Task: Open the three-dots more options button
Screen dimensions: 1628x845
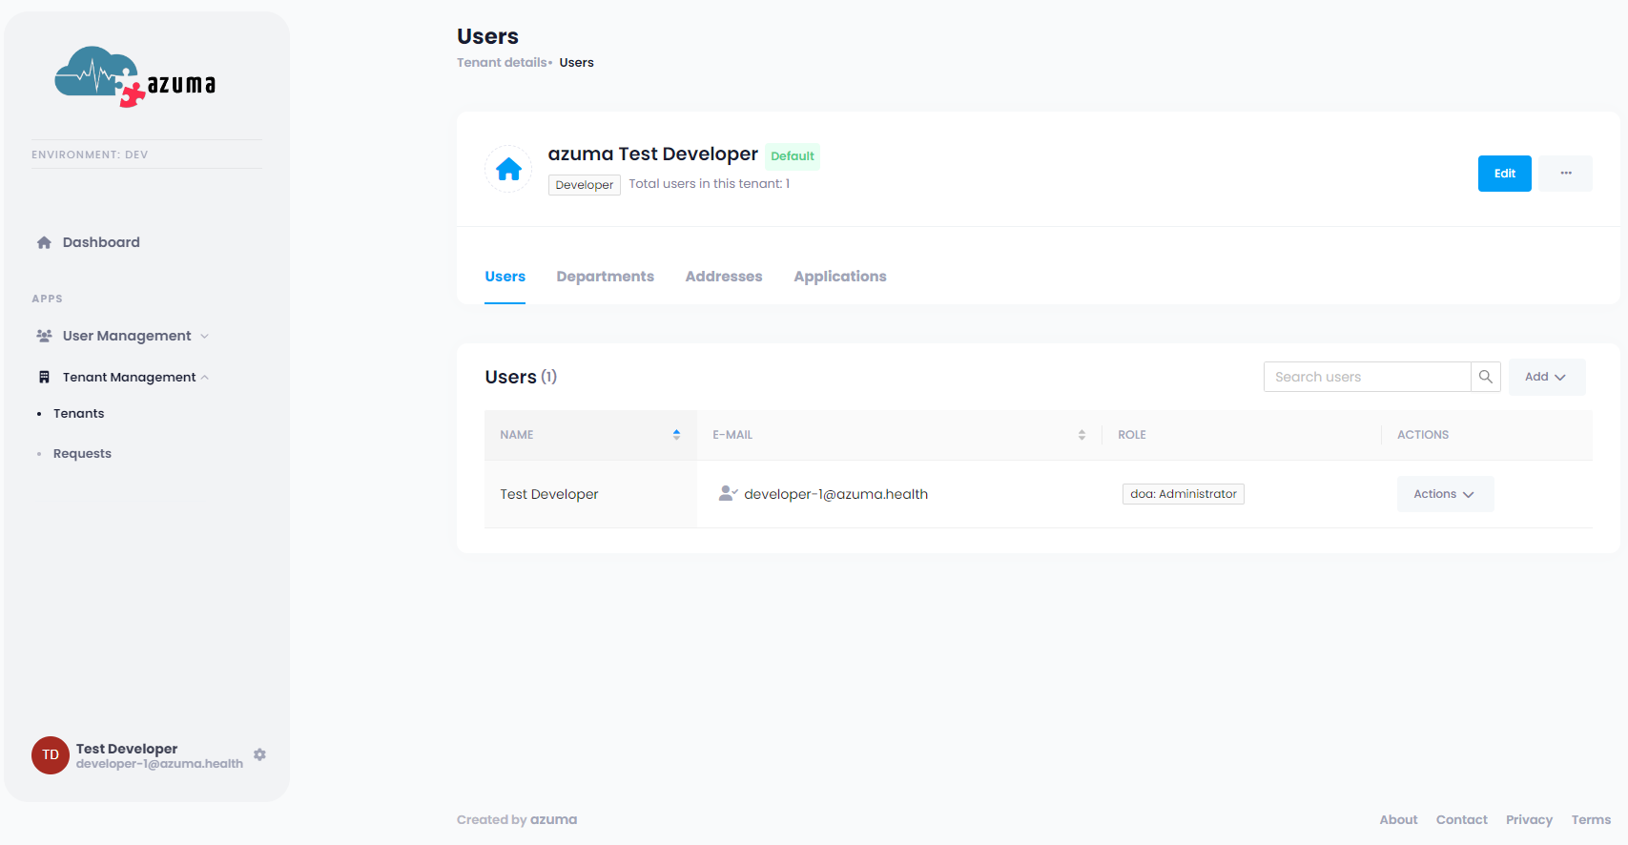Action: click(x=1565, y=174)
